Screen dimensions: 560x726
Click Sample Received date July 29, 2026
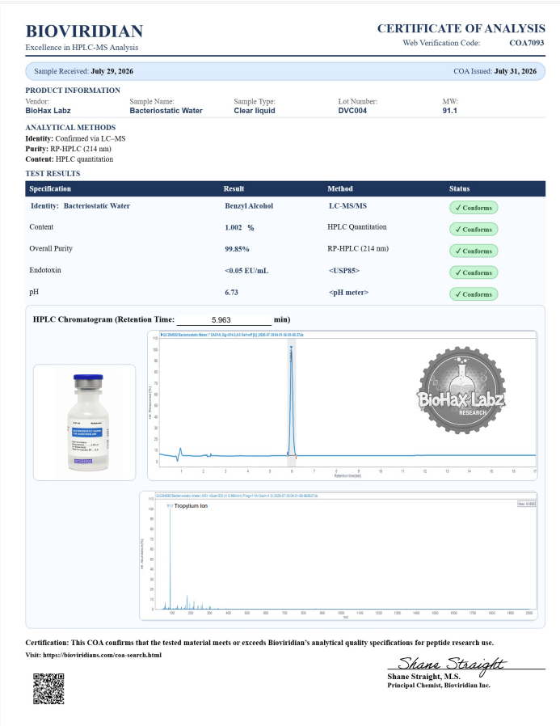pyautogui.click(x=112, y=71)
